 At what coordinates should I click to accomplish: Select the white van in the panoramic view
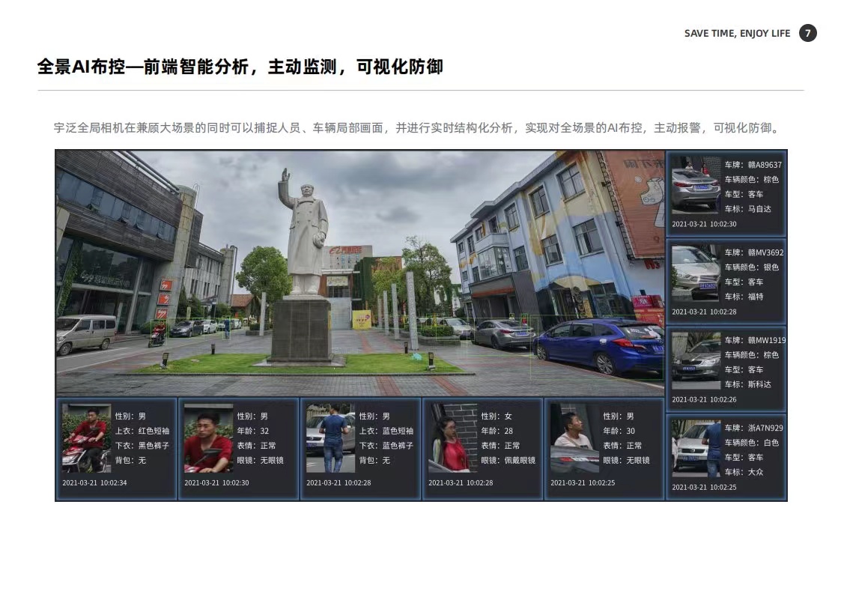[x=85, y=333]
